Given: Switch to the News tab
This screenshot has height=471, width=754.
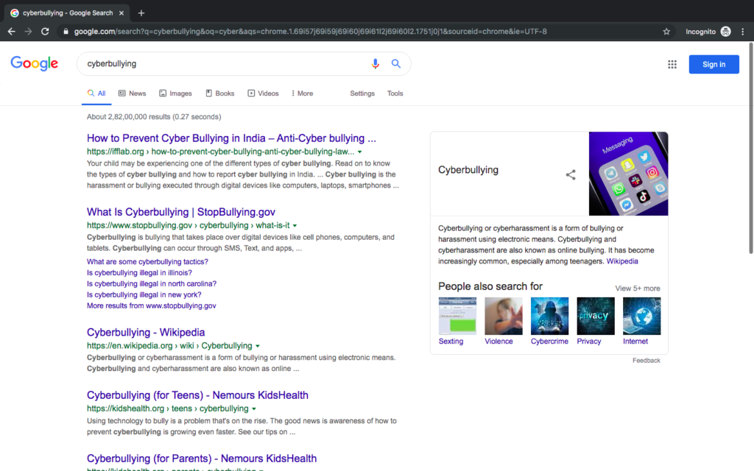Looking at the screenshot, I should 133,93.
